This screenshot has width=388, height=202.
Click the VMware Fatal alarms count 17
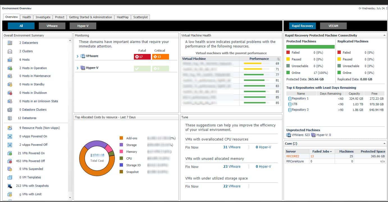(x=142, y=57)
